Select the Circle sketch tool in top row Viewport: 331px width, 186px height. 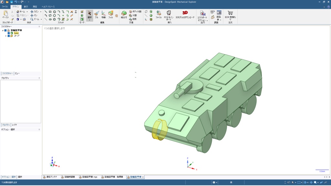coord(54,12)
